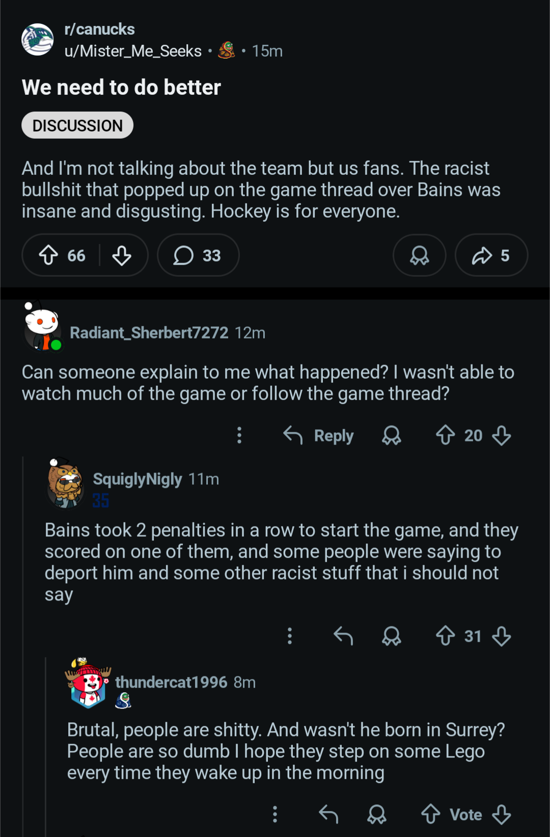
Task: View u/Mister_Me_Seeks profile
Action: point(133,51)
